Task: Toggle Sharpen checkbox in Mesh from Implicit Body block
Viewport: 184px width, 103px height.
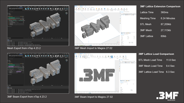Action: pyautogui.click(x=17, y=24)
